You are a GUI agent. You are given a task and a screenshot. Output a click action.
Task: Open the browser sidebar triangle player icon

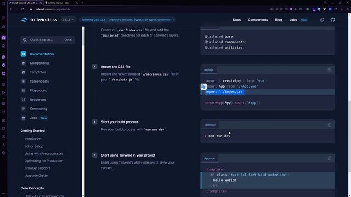click(x=4, y=92)
